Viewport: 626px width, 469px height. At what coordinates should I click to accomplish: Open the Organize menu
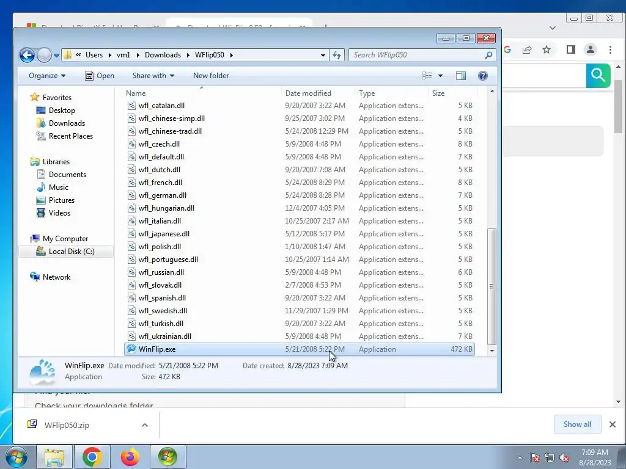click(46, 76)
